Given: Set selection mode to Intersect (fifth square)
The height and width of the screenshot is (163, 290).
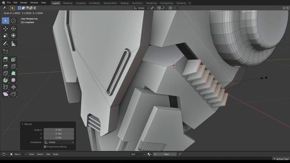Looking at the screenshot, I should tap(34, 8).
